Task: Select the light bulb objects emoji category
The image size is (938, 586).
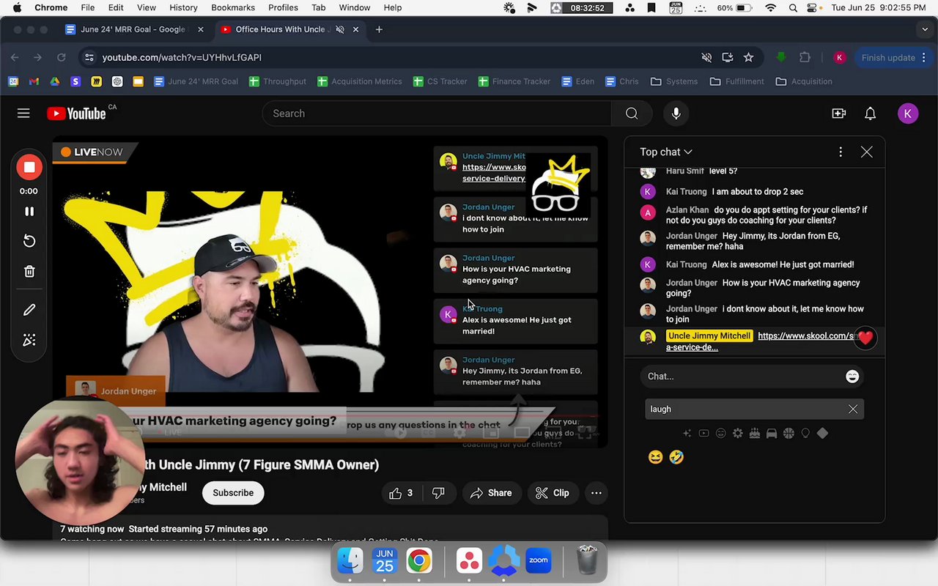Action: (805, 434)
